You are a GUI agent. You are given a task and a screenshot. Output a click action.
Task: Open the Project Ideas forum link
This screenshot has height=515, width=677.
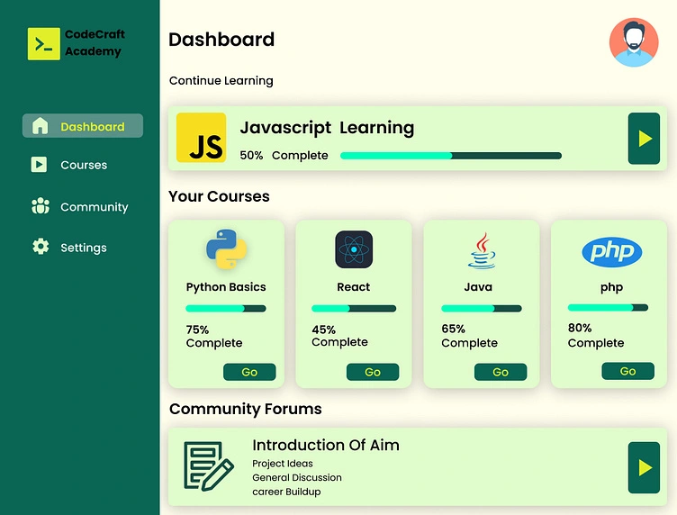tap(283, 464)
